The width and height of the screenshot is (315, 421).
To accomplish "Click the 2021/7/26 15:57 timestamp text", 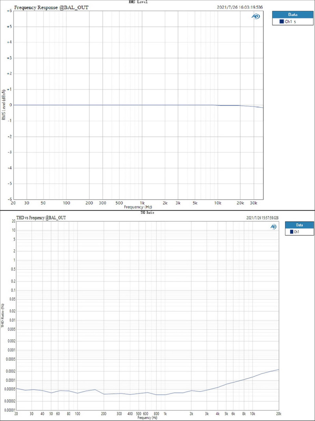I will tap(262, 217).
